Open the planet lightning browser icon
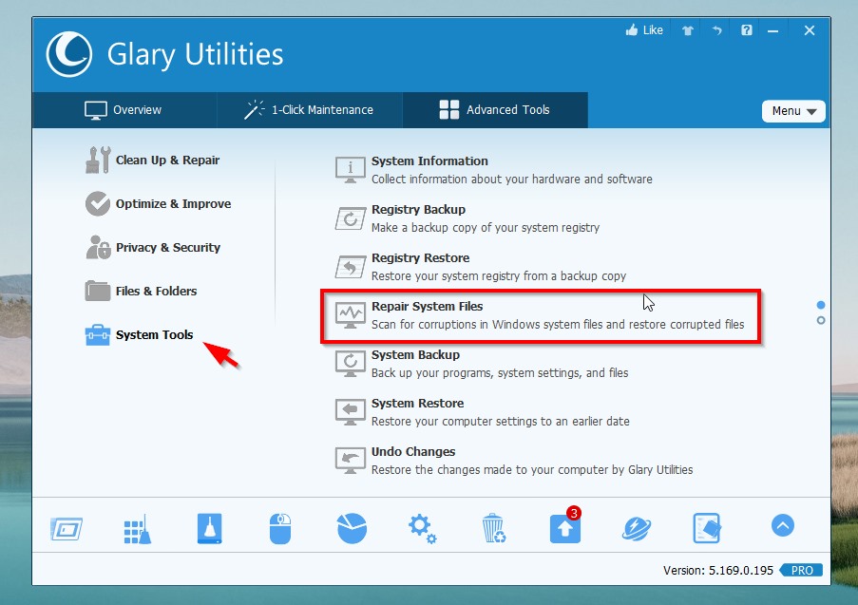858x605 pixels. point(637,529)
